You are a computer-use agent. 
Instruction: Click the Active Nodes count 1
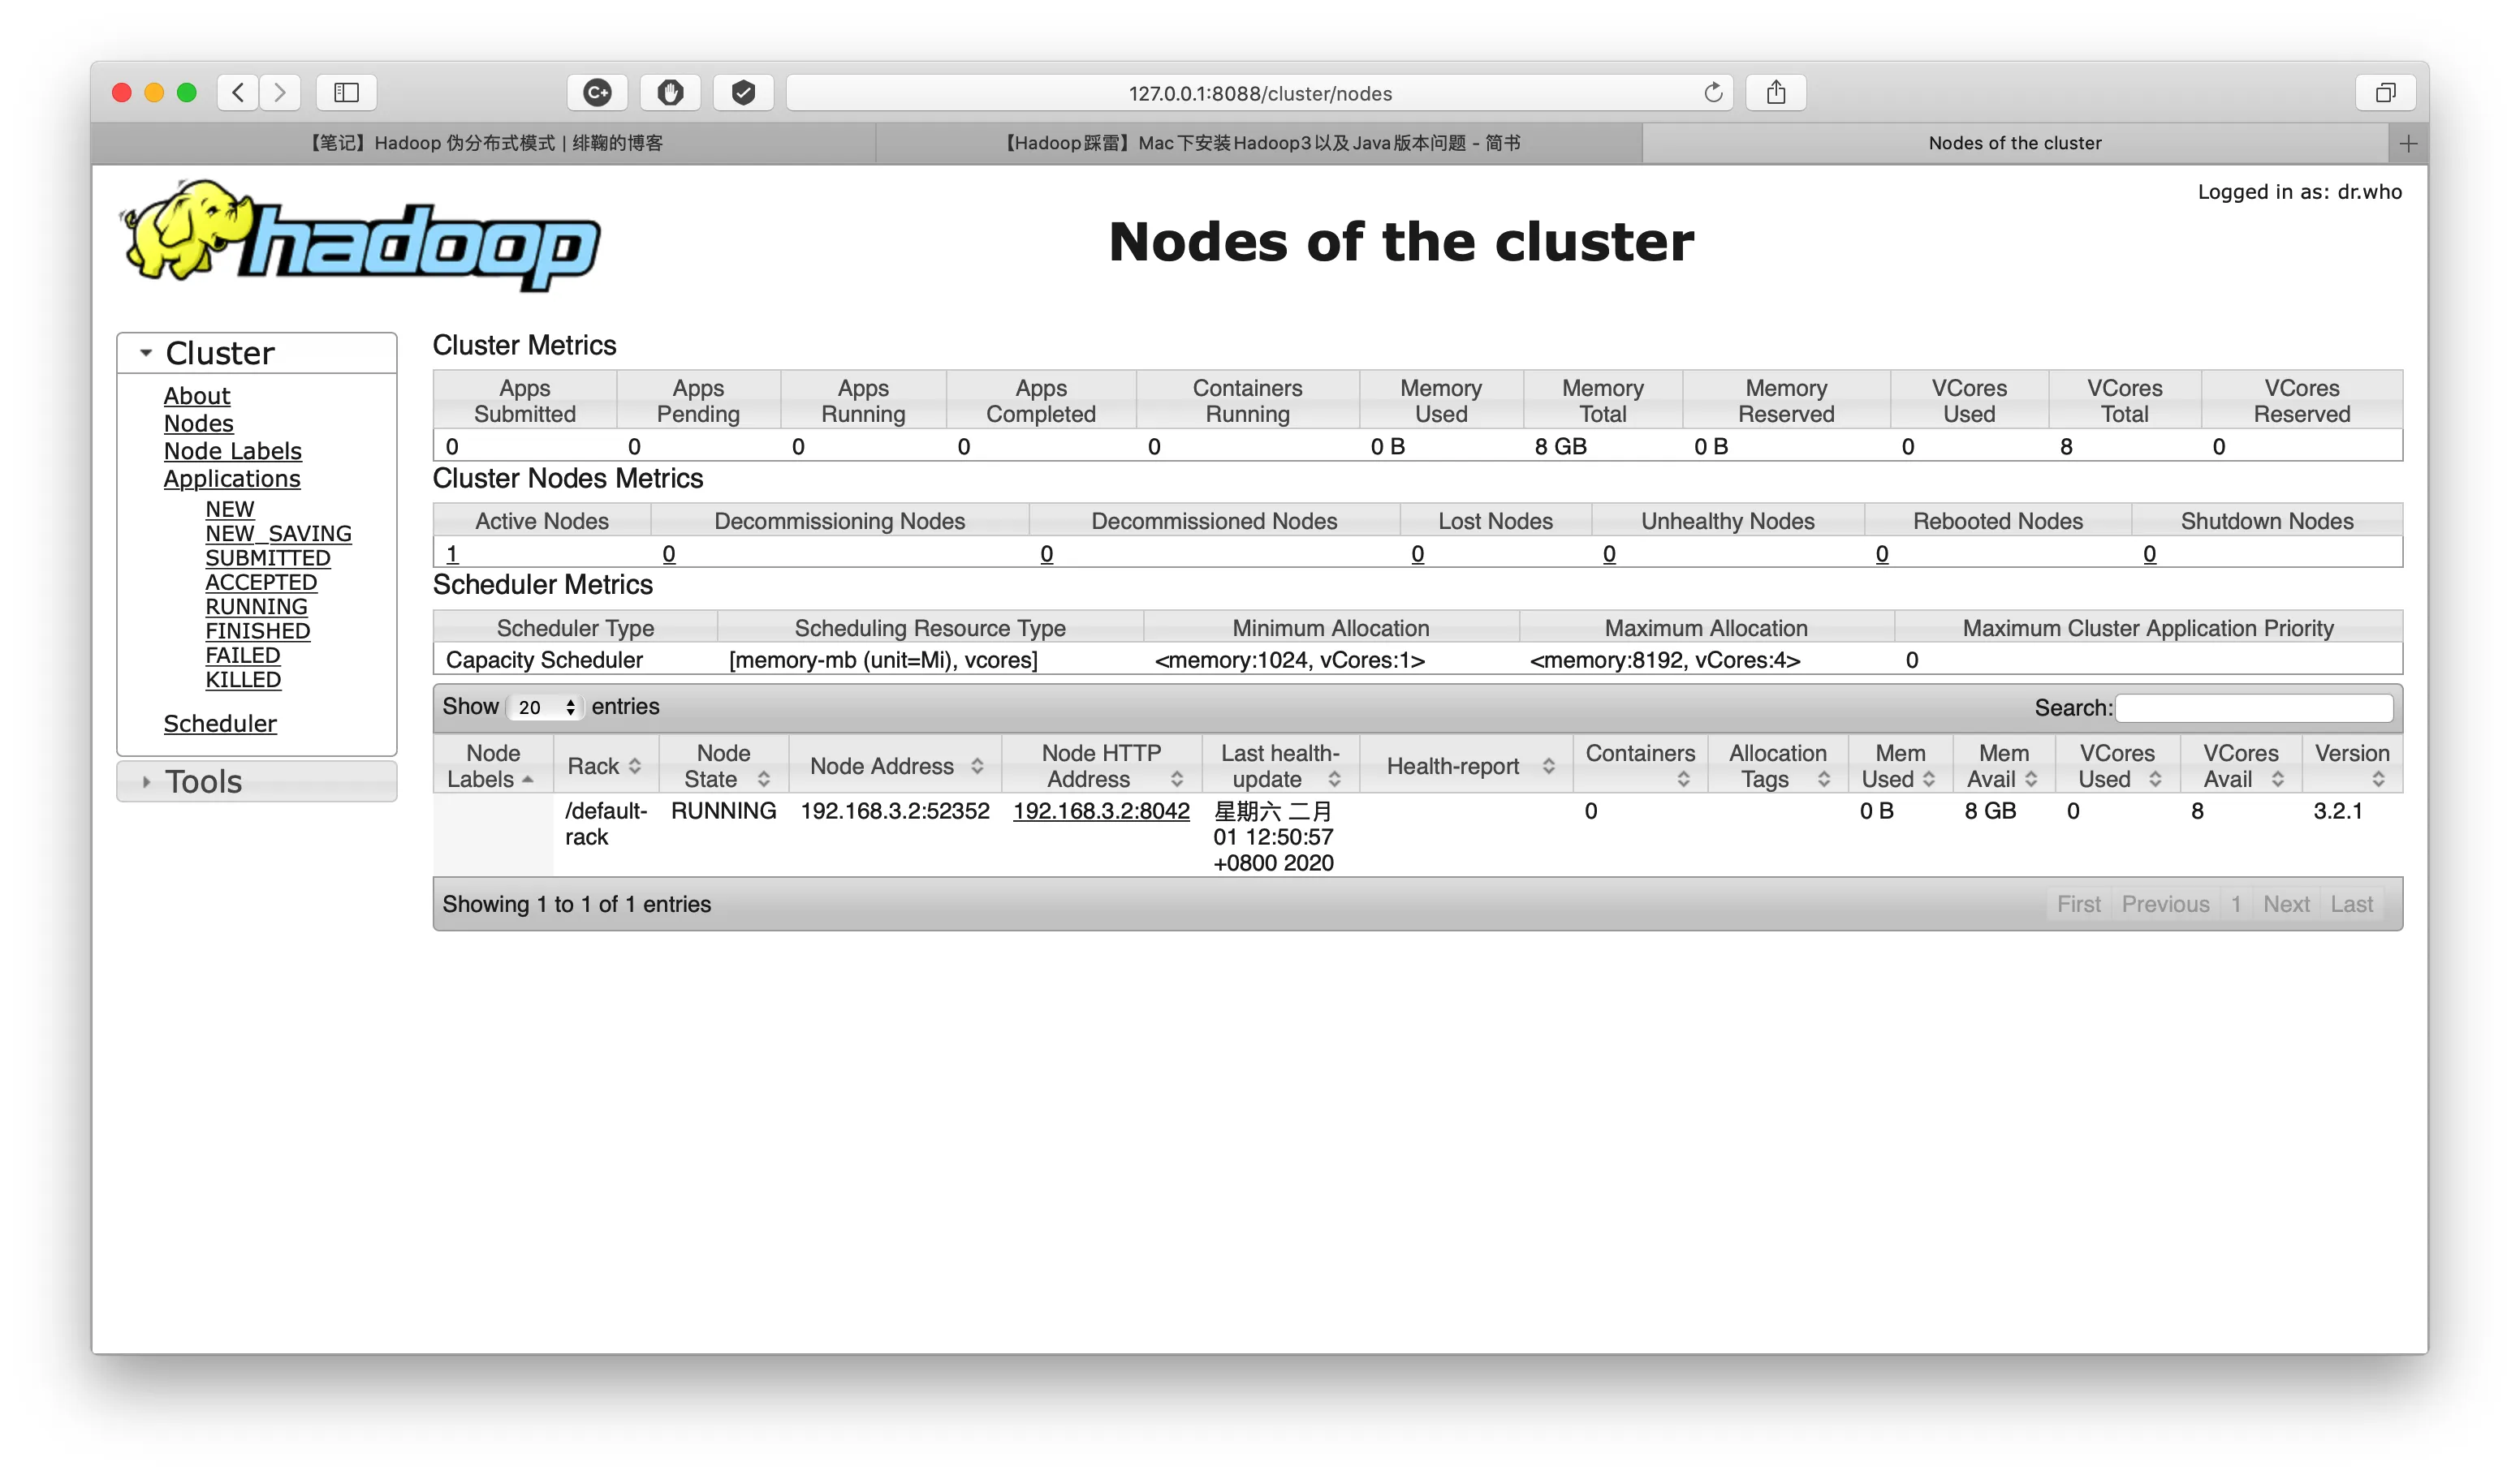pos(452,553)
